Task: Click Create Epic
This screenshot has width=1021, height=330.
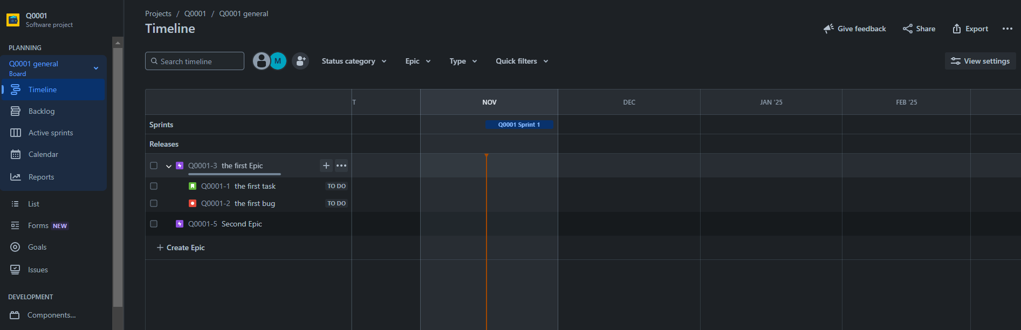Action: coord(181,247)
